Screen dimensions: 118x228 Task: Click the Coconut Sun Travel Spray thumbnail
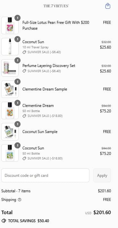click(10, 47)
